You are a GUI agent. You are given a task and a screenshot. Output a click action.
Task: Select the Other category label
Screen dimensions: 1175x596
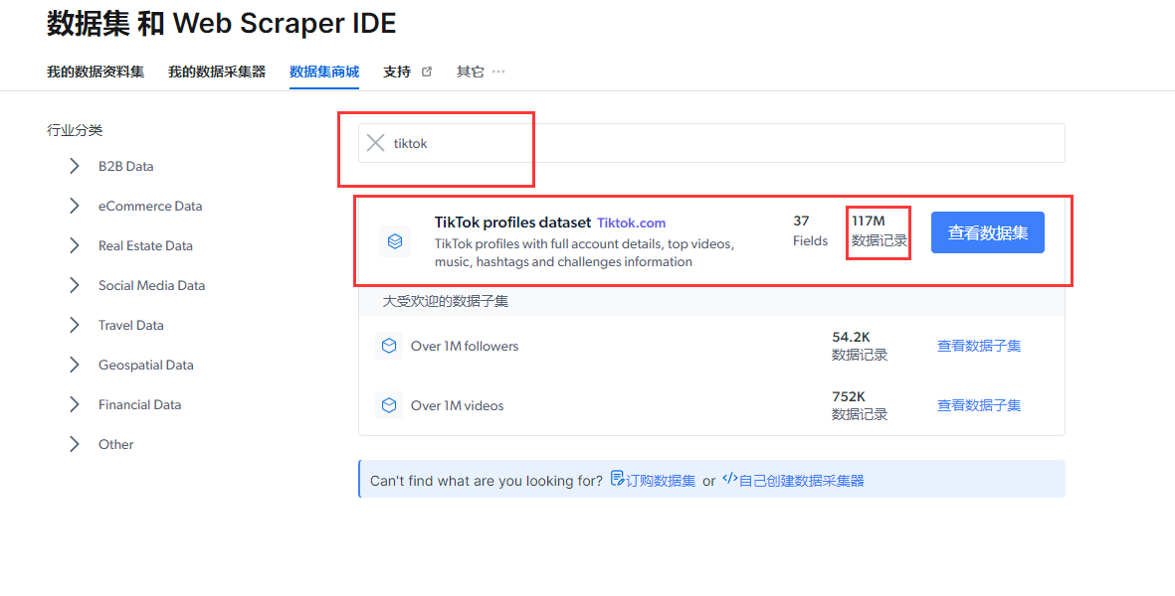[x=116, y=444]
